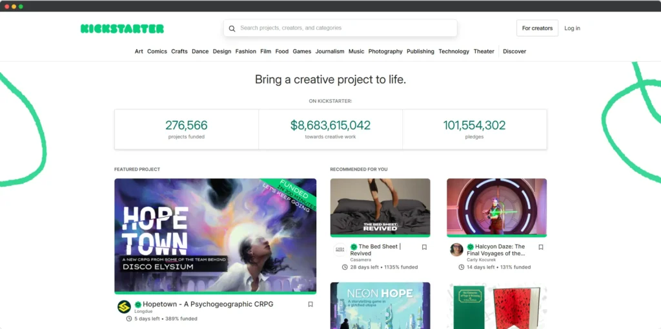Click the Longdue creator name
This screenshot has height=329, width=661.
tap(143, 312)
